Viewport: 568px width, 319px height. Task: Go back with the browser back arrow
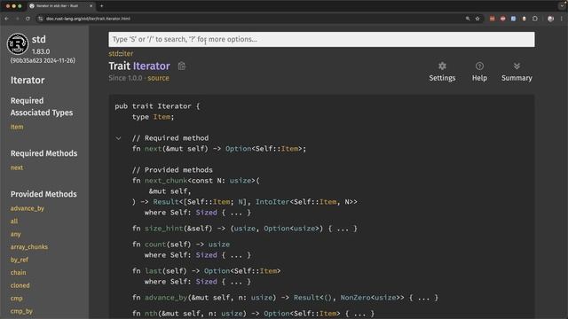[7, 19]
